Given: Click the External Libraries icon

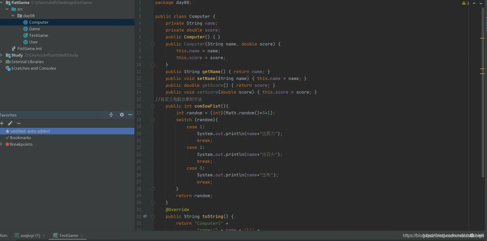Looking at the screenshot, I should tap(8, 62).
